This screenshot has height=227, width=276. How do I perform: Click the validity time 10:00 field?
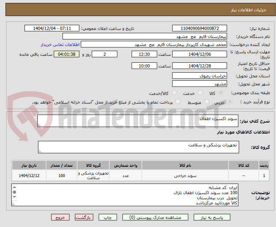click(144, 66)
